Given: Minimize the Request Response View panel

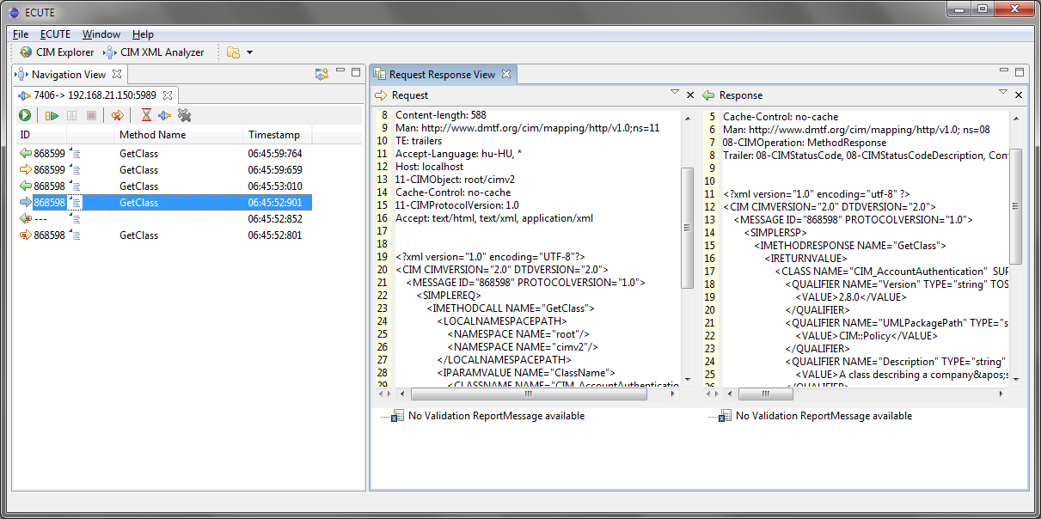Looking at the screenshot, I should 1004,71.
